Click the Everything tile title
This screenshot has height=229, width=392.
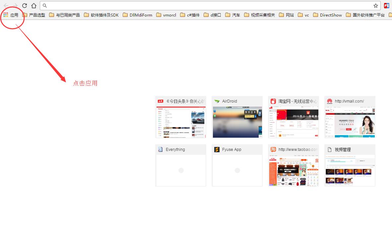click(175, 150)
